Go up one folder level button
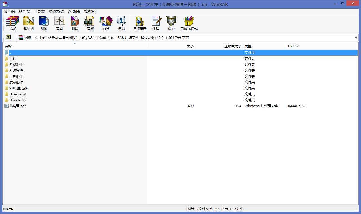The height and width of the screenshot is (214, 361). coord(8,37)
